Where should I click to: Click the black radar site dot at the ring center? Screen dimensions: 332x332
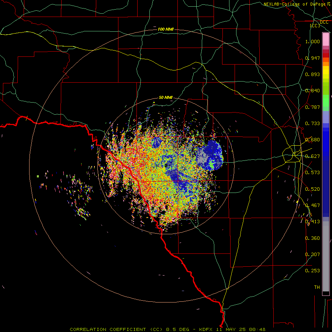(x=167, y=165)
